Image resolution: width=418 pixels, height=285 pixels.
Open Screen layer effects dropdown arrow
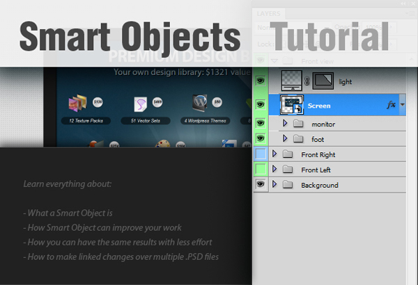pos(402,104)
